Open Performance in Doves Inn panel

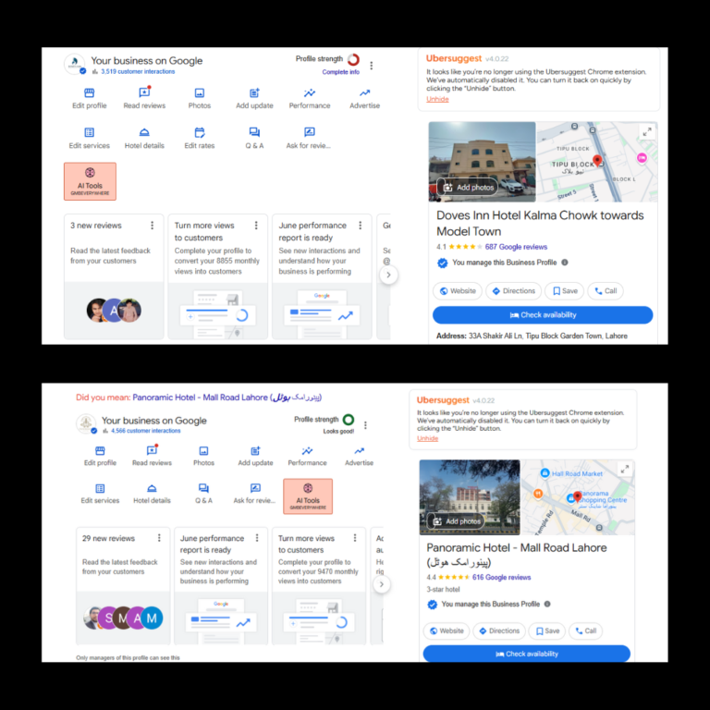(310, 99)
